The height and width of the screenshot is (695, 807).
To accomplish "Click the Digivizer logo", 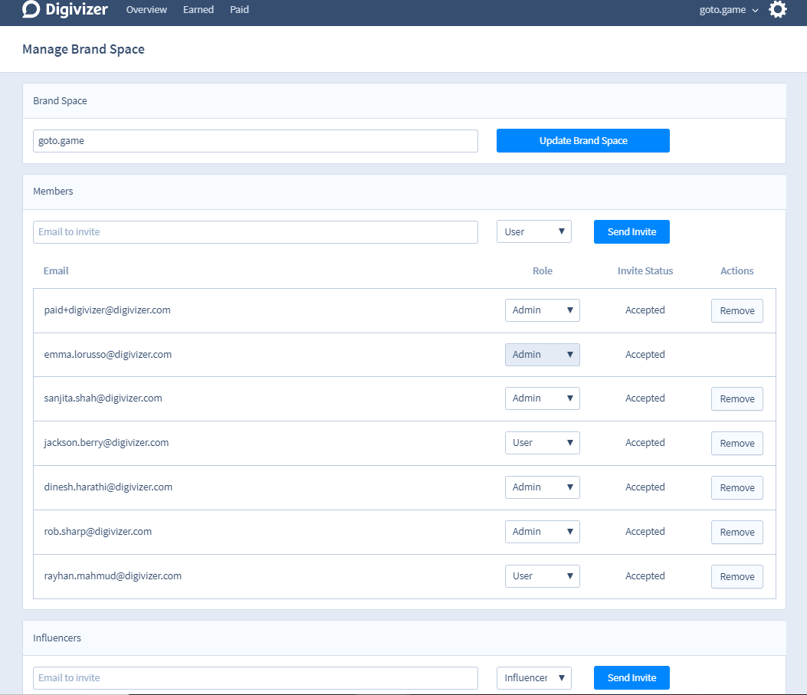I will tap(65, 10).
